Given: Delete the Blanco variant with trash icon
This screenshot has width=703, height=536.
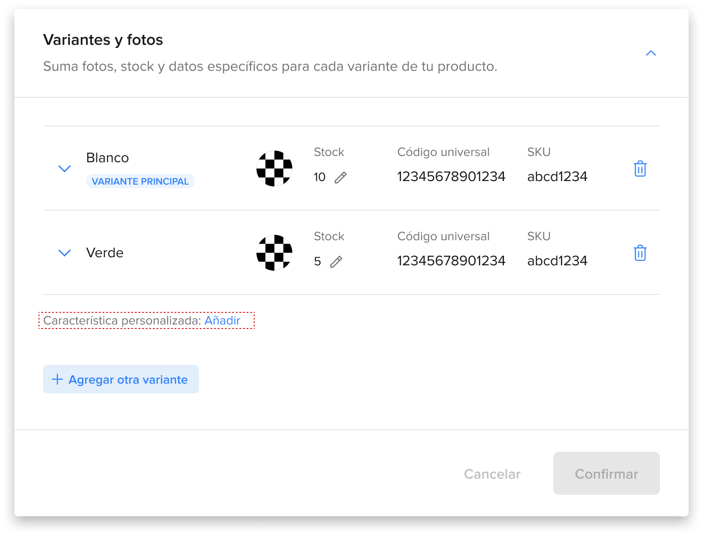Looking at the screenshot, I should point(640,169).
